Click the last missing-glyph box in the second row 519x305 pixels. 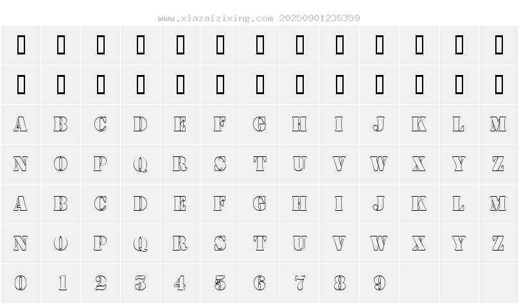499,85
